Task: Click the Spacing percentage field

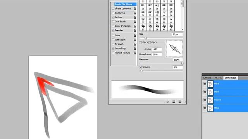Action: [177, 67]
